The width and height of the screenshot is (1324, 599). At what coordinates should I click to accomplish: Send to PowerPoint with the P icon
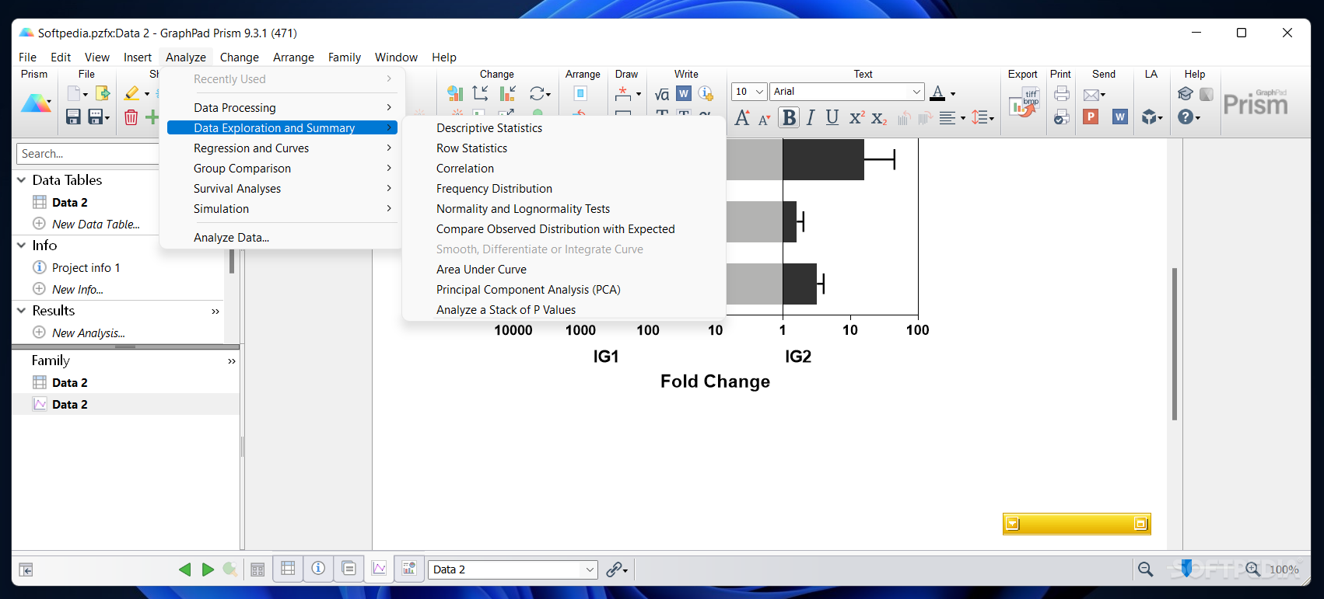1091,117
